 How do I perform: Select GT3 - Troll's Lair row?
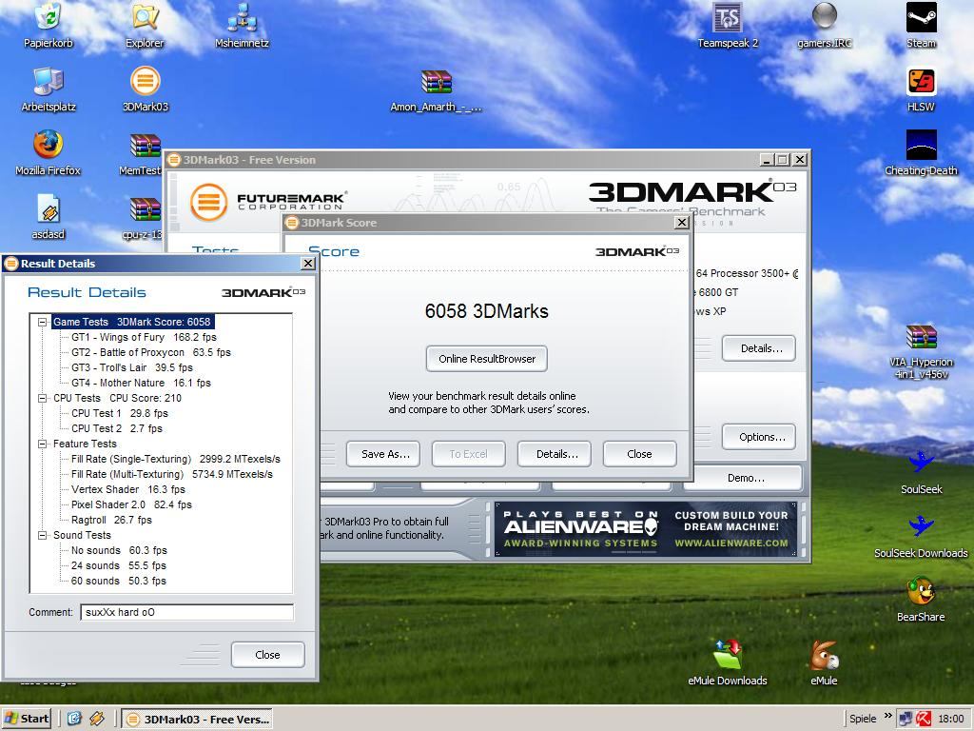point(131,368)
